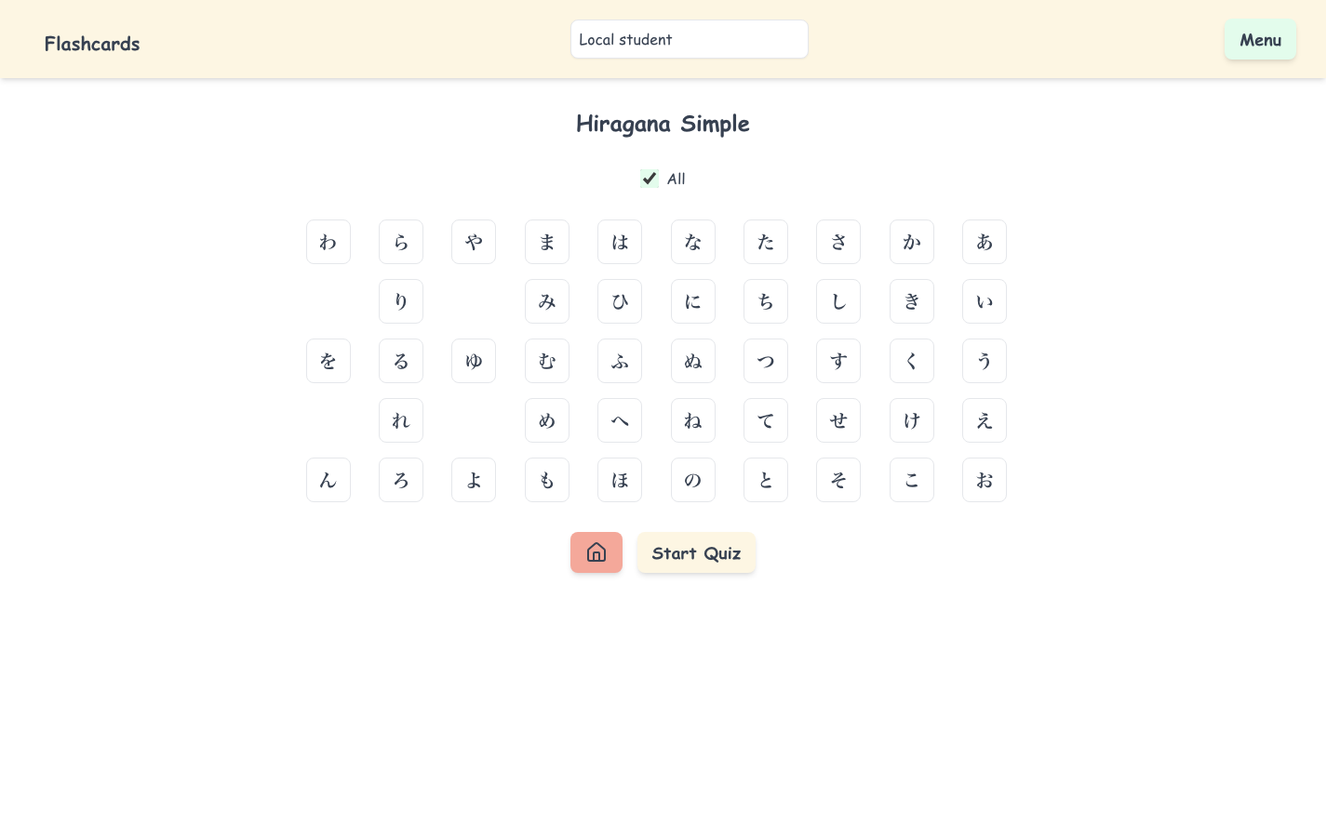Toggle the く character tile
1340x837 pixels.
click(912, 361)
